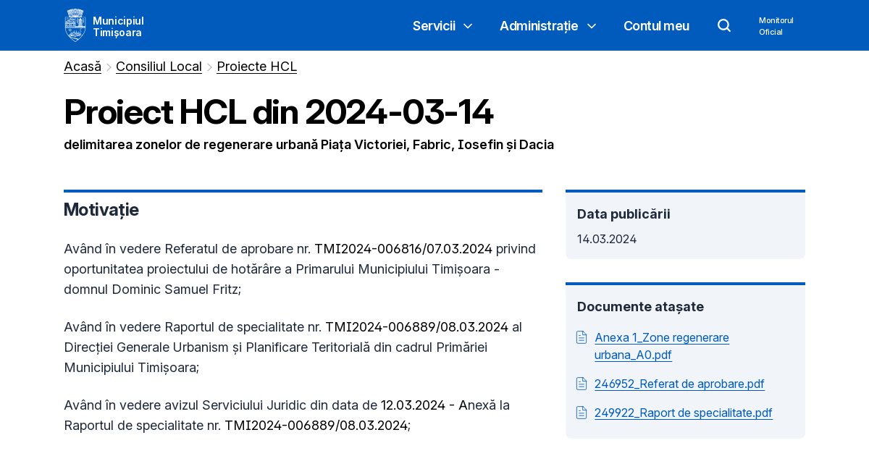869x456 pixels.
Task: Download Anexa 1_Zone regenerare urbana_A0.pdf
Action: pos(661,346)
